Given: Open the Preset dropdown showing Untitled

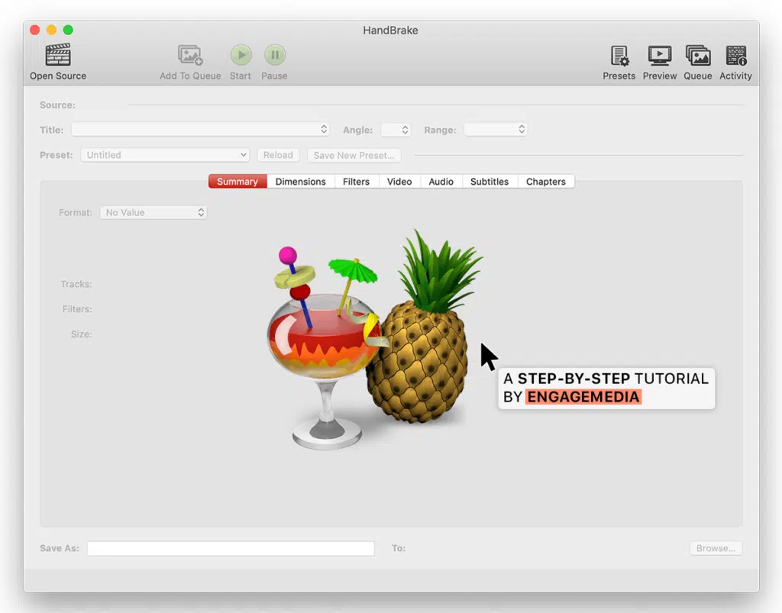Looking at the screenshot, I should click(165, 155).
